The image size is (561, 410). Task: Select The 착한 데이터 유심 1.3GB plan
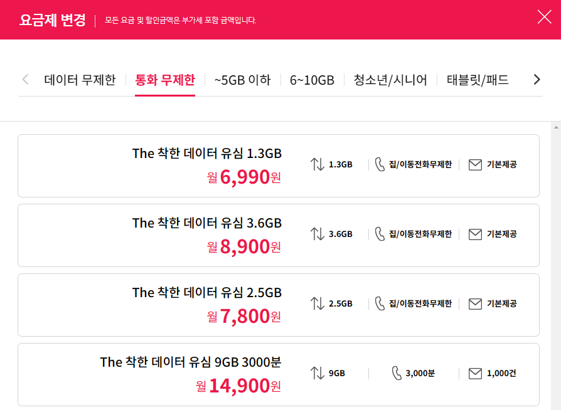click(278, 165)
